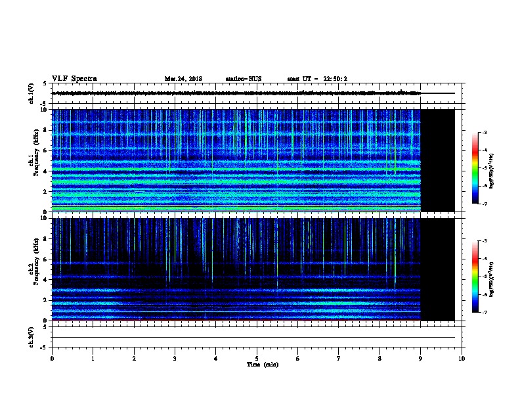Click the "9" time axis tick label
Viewport: 520px width, 402px height.
[420, 359]
